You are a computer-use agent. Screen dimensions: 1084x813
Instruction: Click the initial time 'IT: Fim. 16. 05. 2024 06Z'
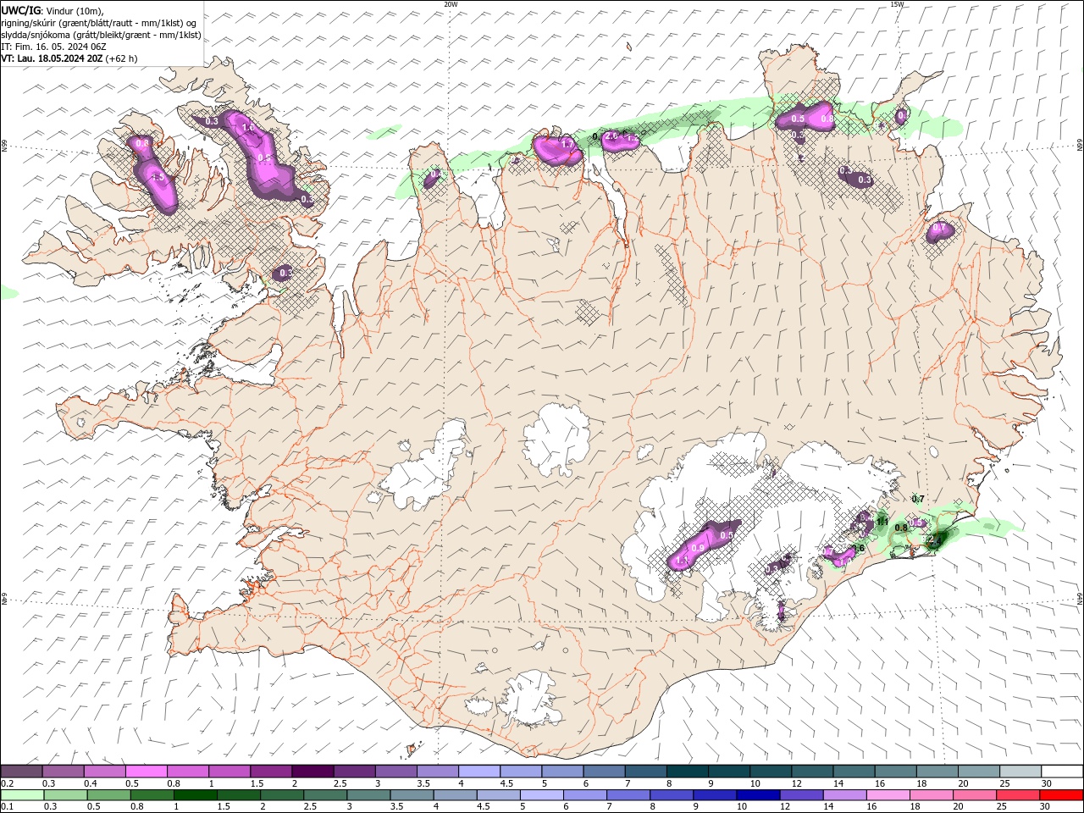point(53,47)
